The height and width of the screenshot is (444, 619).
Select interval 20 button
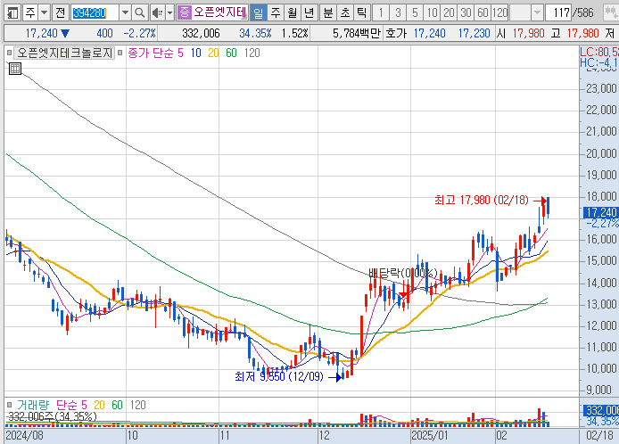tap(449, 13)
